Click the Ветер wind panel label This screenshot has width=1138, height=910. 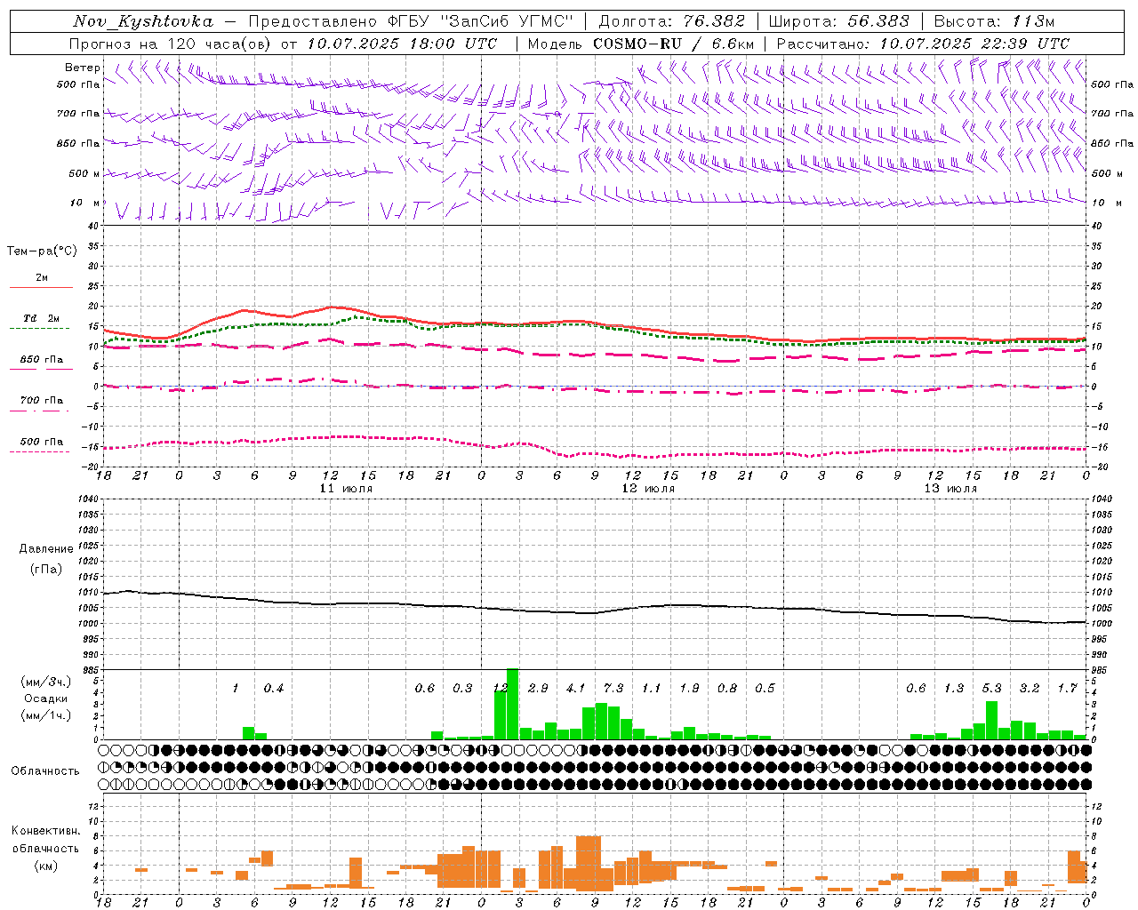pyautogui.click(x=82, y=68)
